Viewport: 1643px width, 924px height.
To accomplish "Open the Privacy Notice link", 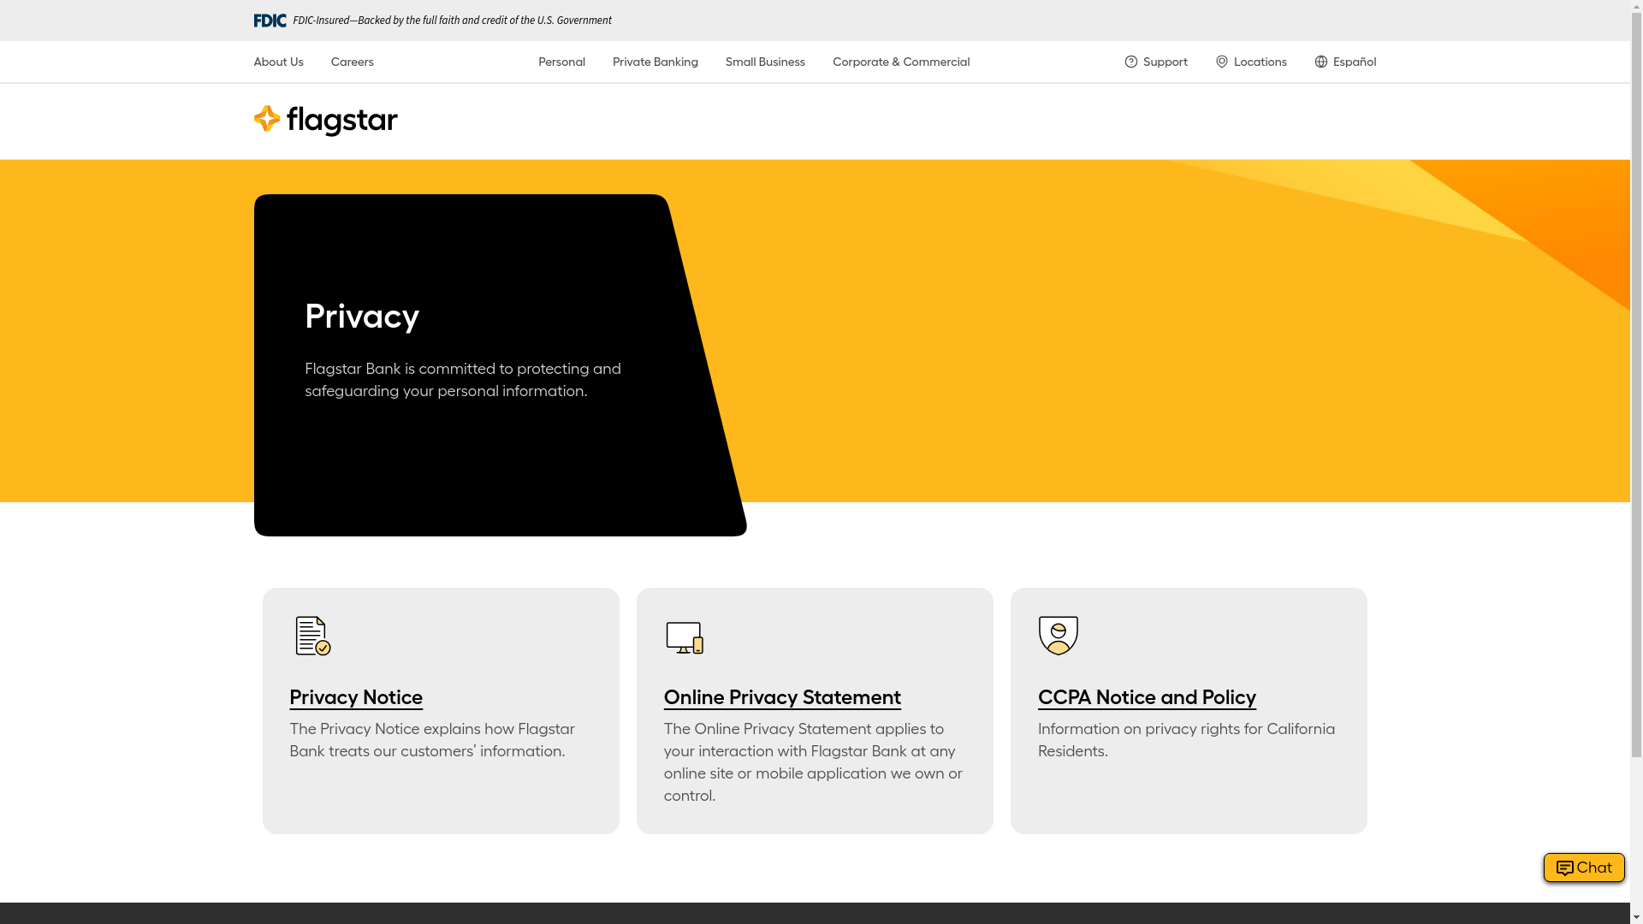I will coord(355,697).
